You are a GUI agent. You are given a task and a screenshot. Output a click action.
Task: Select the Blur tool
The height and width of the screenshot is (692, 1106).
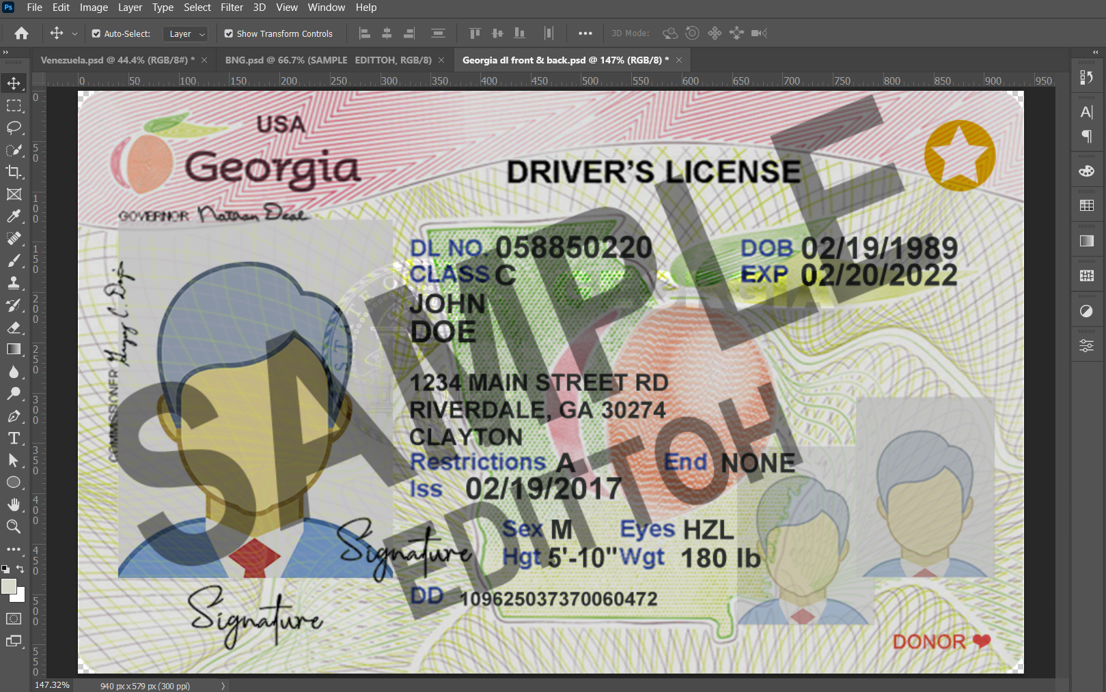(14, 372)
